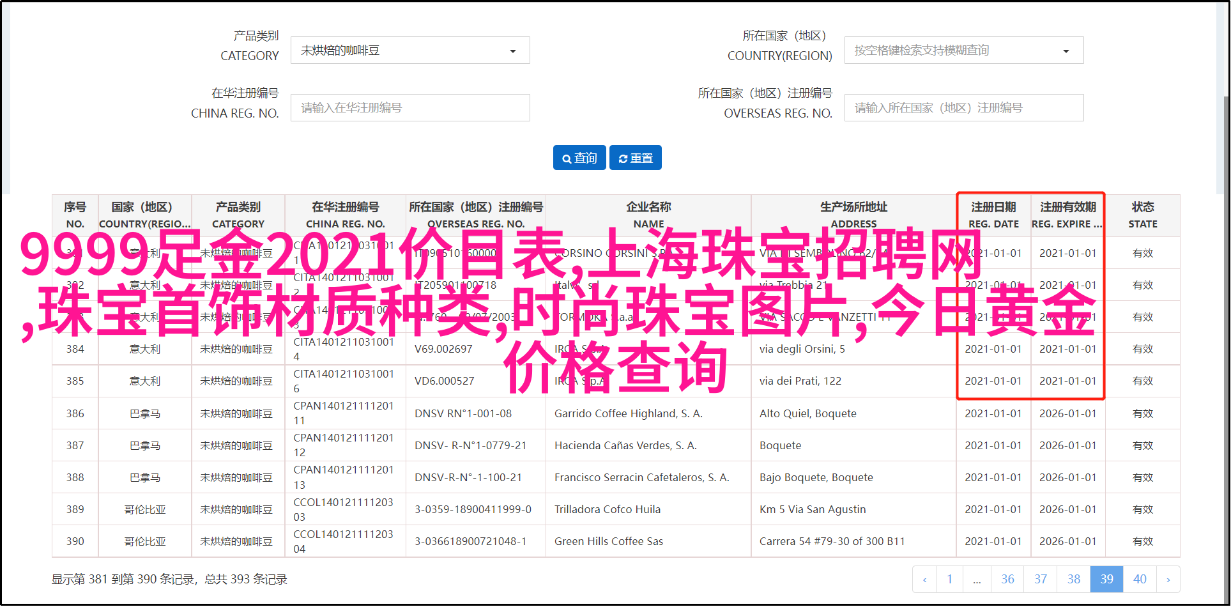Click the overseas registration number input

(964, 108)
